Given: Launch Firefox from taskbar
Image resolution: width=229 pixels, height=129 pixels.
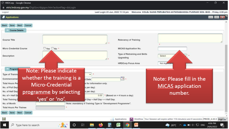Looking at the screenshot, I should (x=101, y=125).
